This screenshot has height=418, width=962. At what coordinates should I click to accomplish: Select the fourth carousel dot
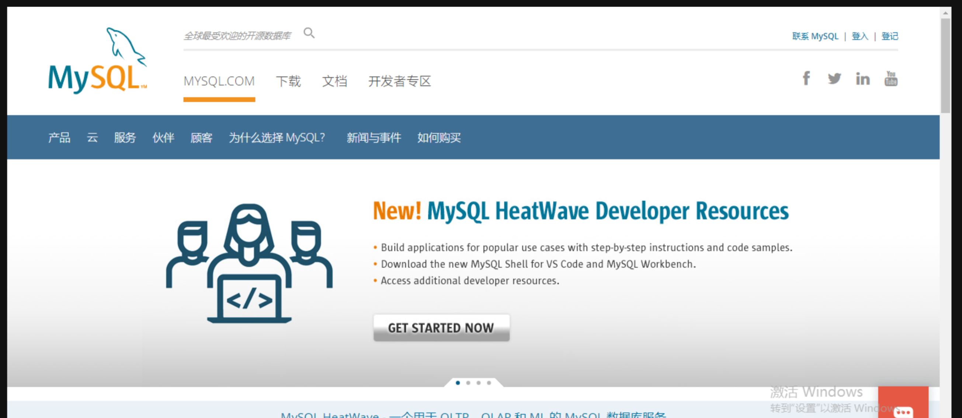point(489,383)
